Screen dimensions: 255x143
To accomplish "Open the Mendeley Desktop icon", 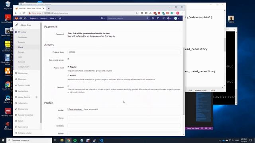I will (7, 112).
